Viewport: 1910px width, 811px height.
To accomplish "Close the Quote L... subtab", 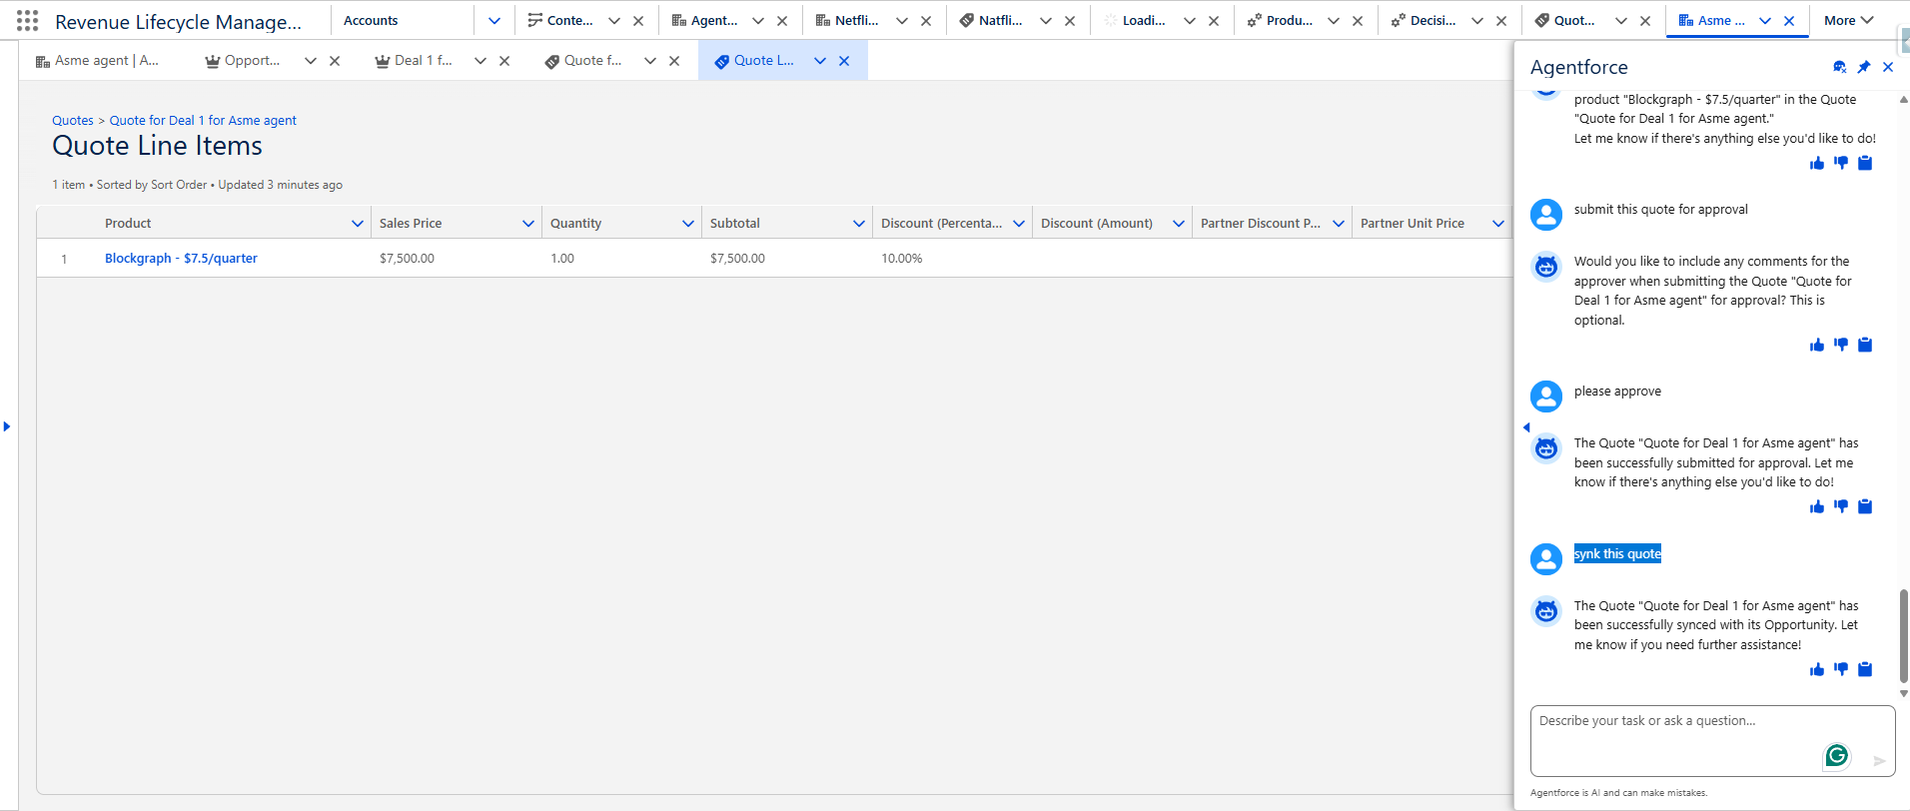I will (x=844, y=61).
